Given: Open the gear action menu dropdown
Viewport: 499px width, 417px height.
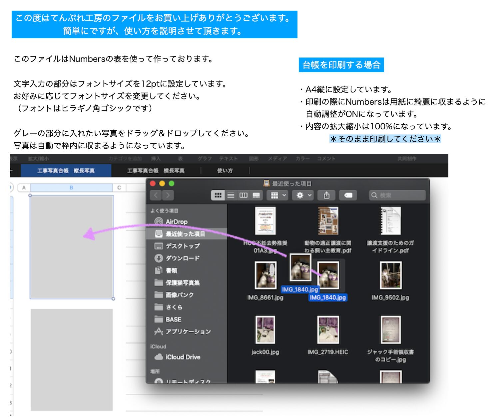Looking at the screenshot, I should (304, 195).
